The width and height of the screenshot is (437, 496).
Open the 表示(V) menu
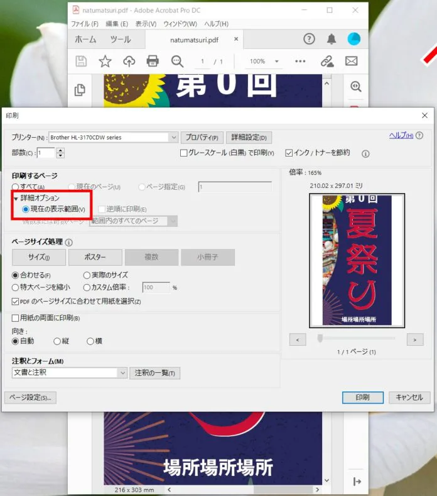coord(146,24)
